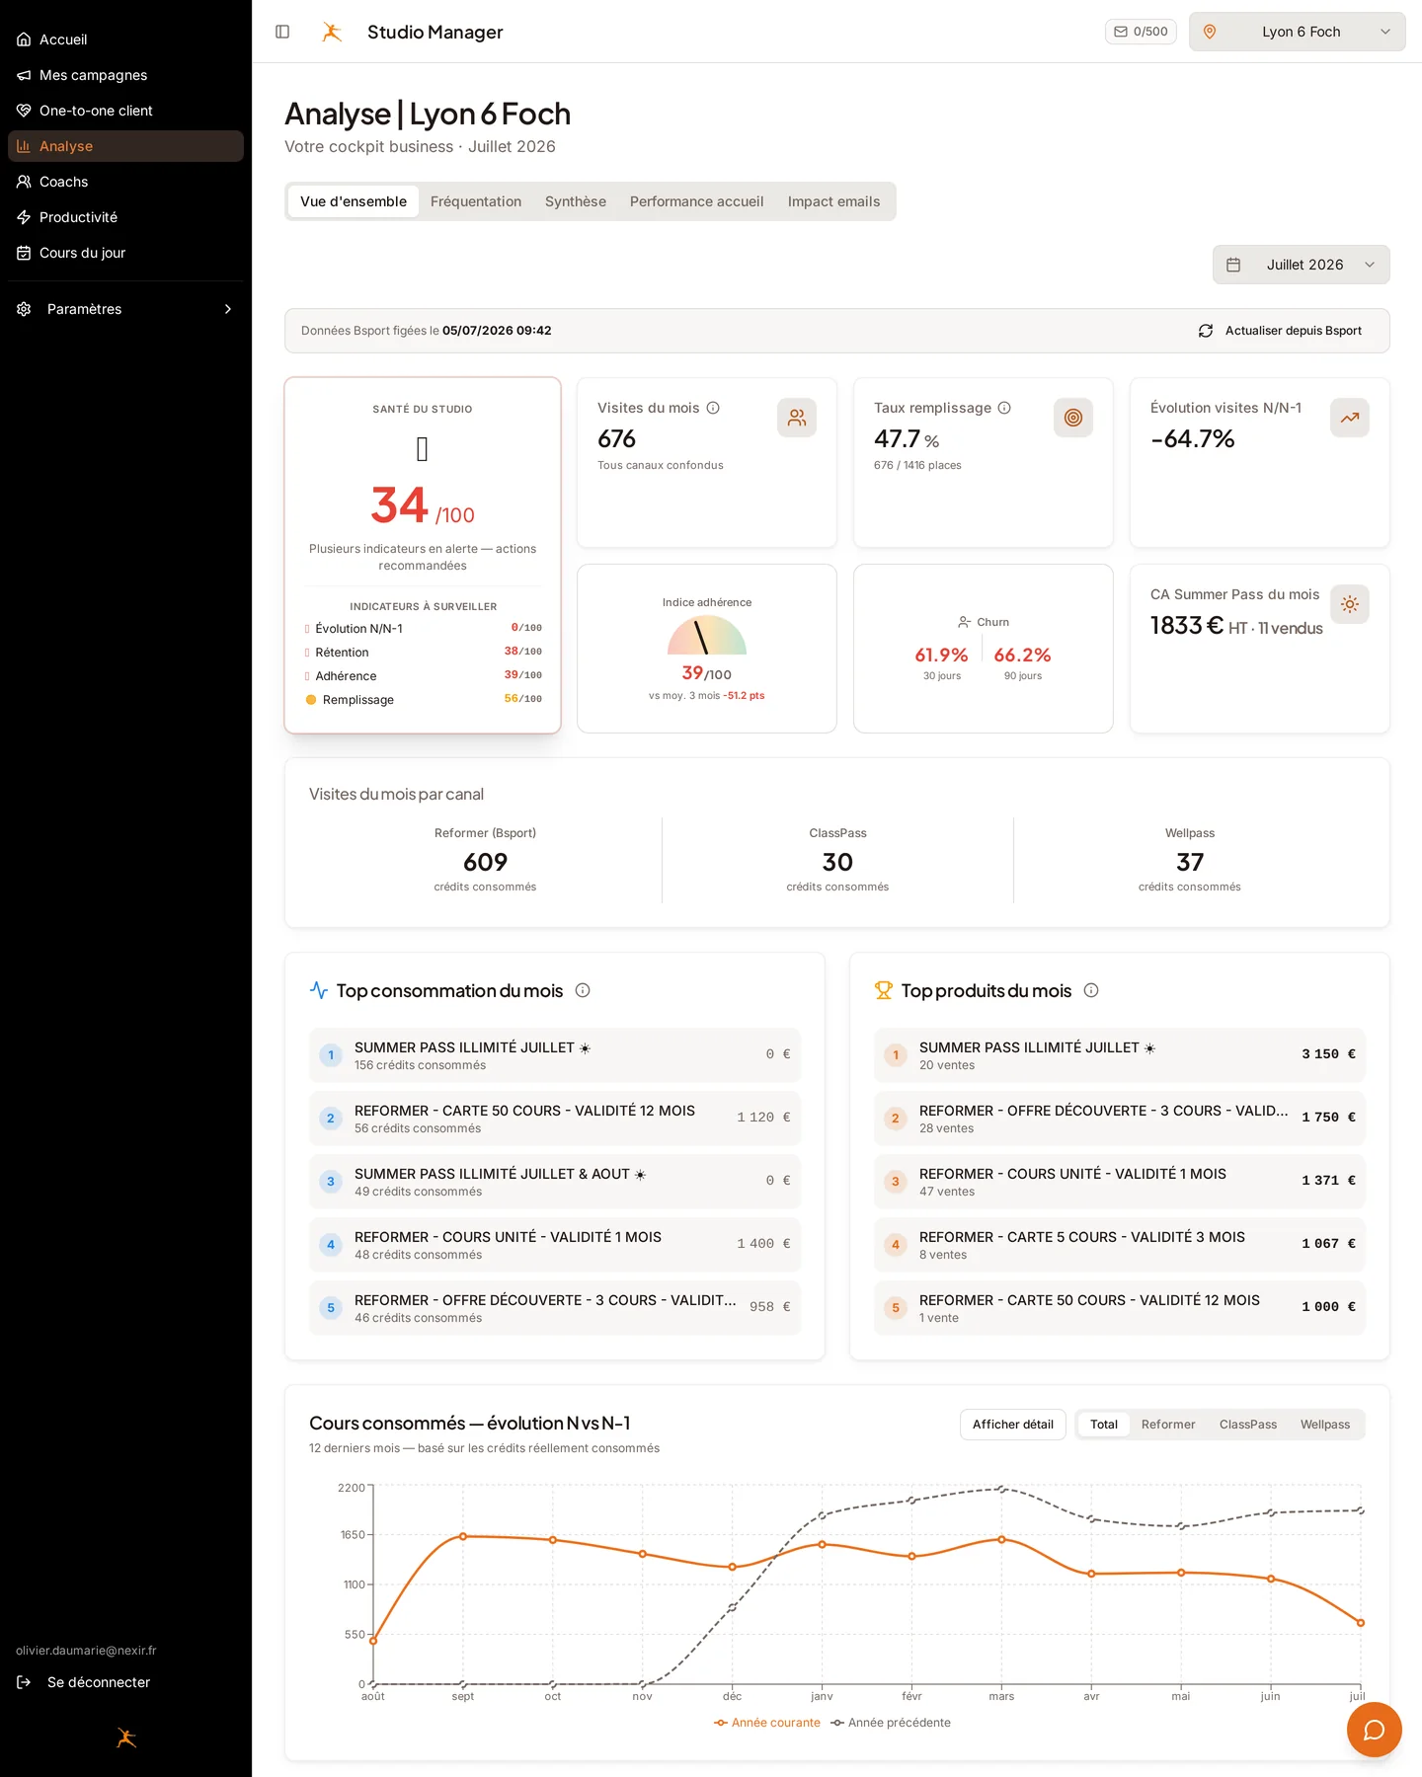The image size is (1422, 1777).
Task: Click the refresh icon beside Actualiser
Action: (x=1206, y=331)
